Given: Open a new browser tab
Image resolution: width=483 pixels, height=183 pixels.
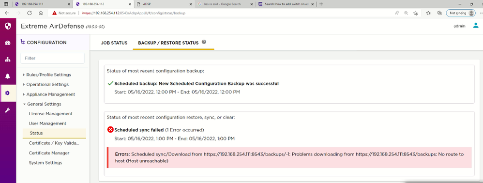Looking at the screenshot, I should [x=321, y=4].
